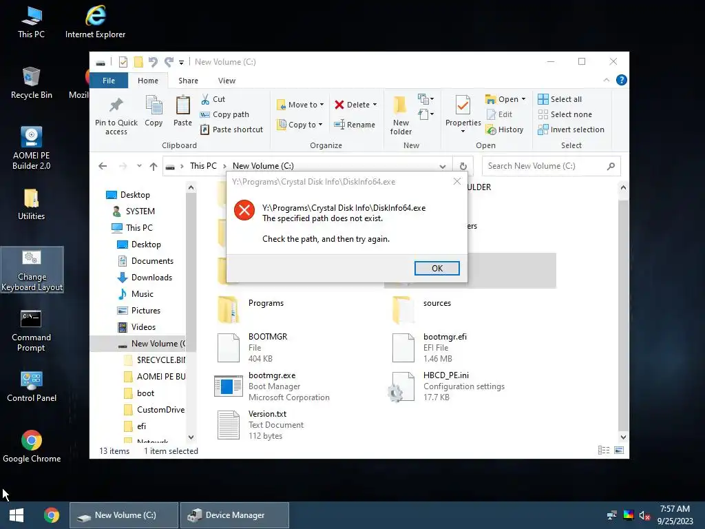Image resolution: width=705 pixels, height=529 pixels.
Task: Close the DiskInfo64.exe error dialog
Action: tap(457, 181)
